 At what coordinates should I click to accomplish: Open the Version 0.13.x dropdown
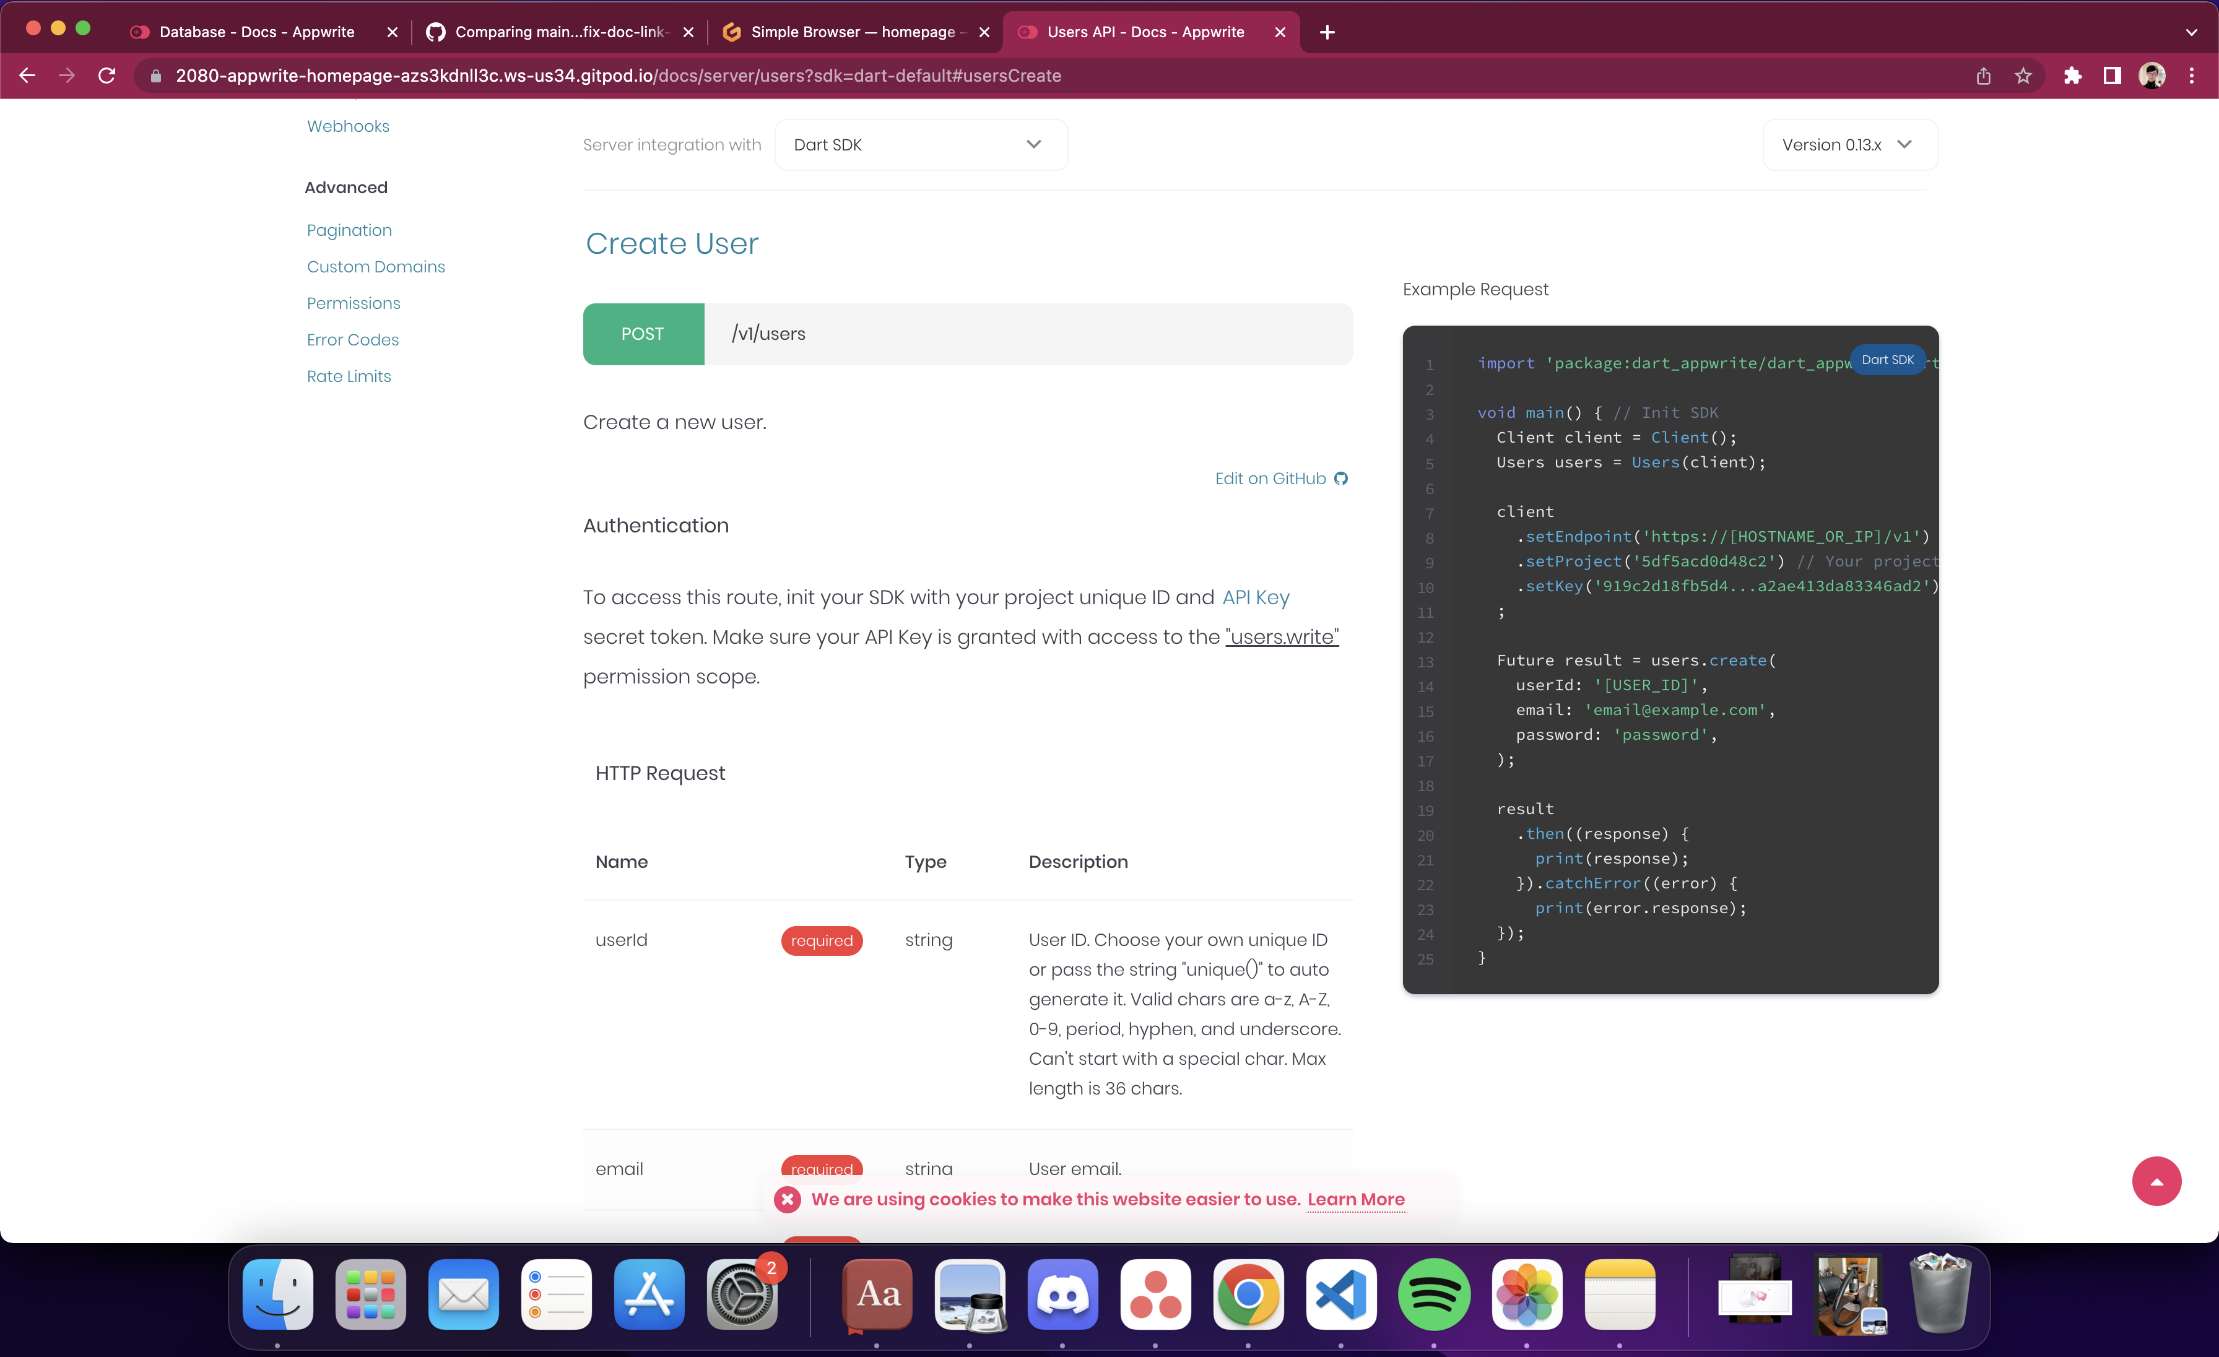pyautogui.click(x=1850, y=145)
